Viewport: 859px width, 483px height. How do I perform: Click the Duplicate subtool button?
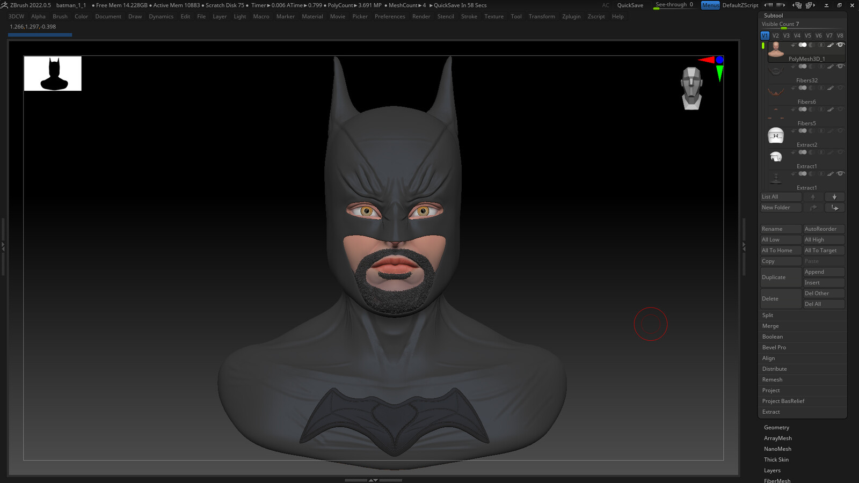pos(781,277)
